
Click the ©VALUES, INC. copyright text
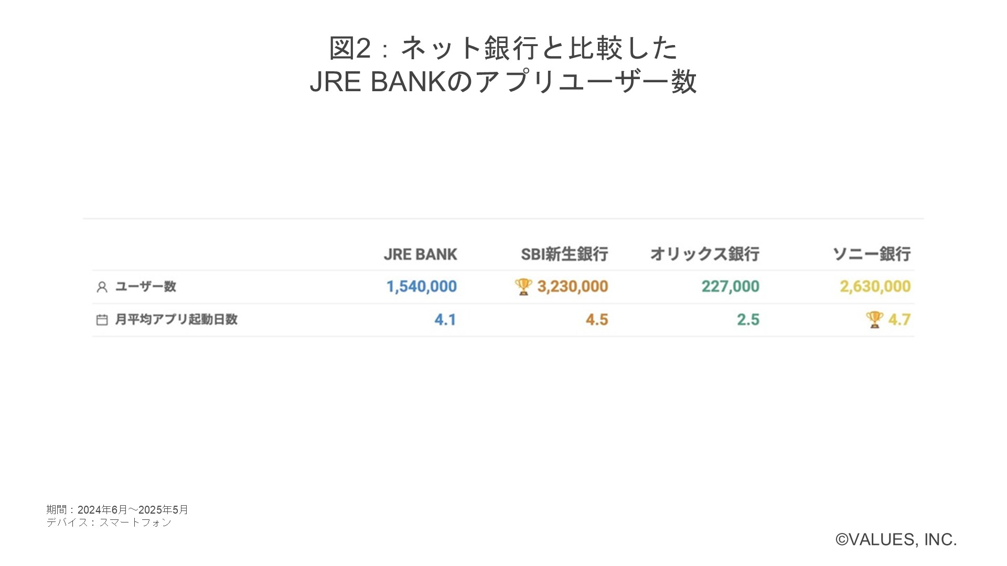tap(896, 539)
